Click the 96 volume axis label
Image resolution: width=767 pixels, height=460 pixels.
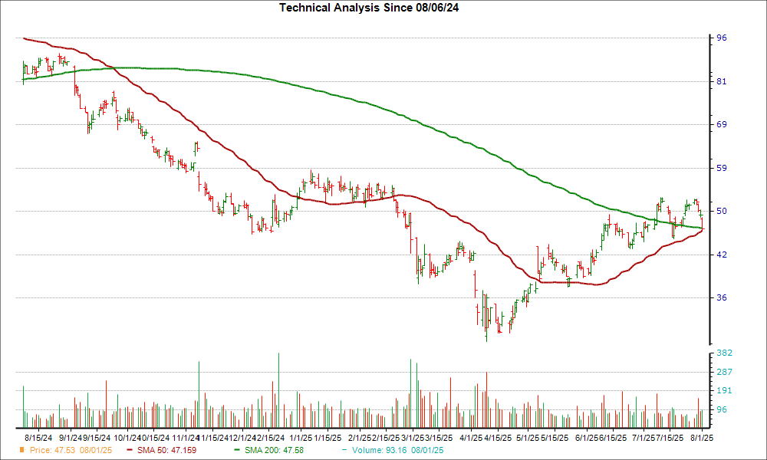pos(722,409)
